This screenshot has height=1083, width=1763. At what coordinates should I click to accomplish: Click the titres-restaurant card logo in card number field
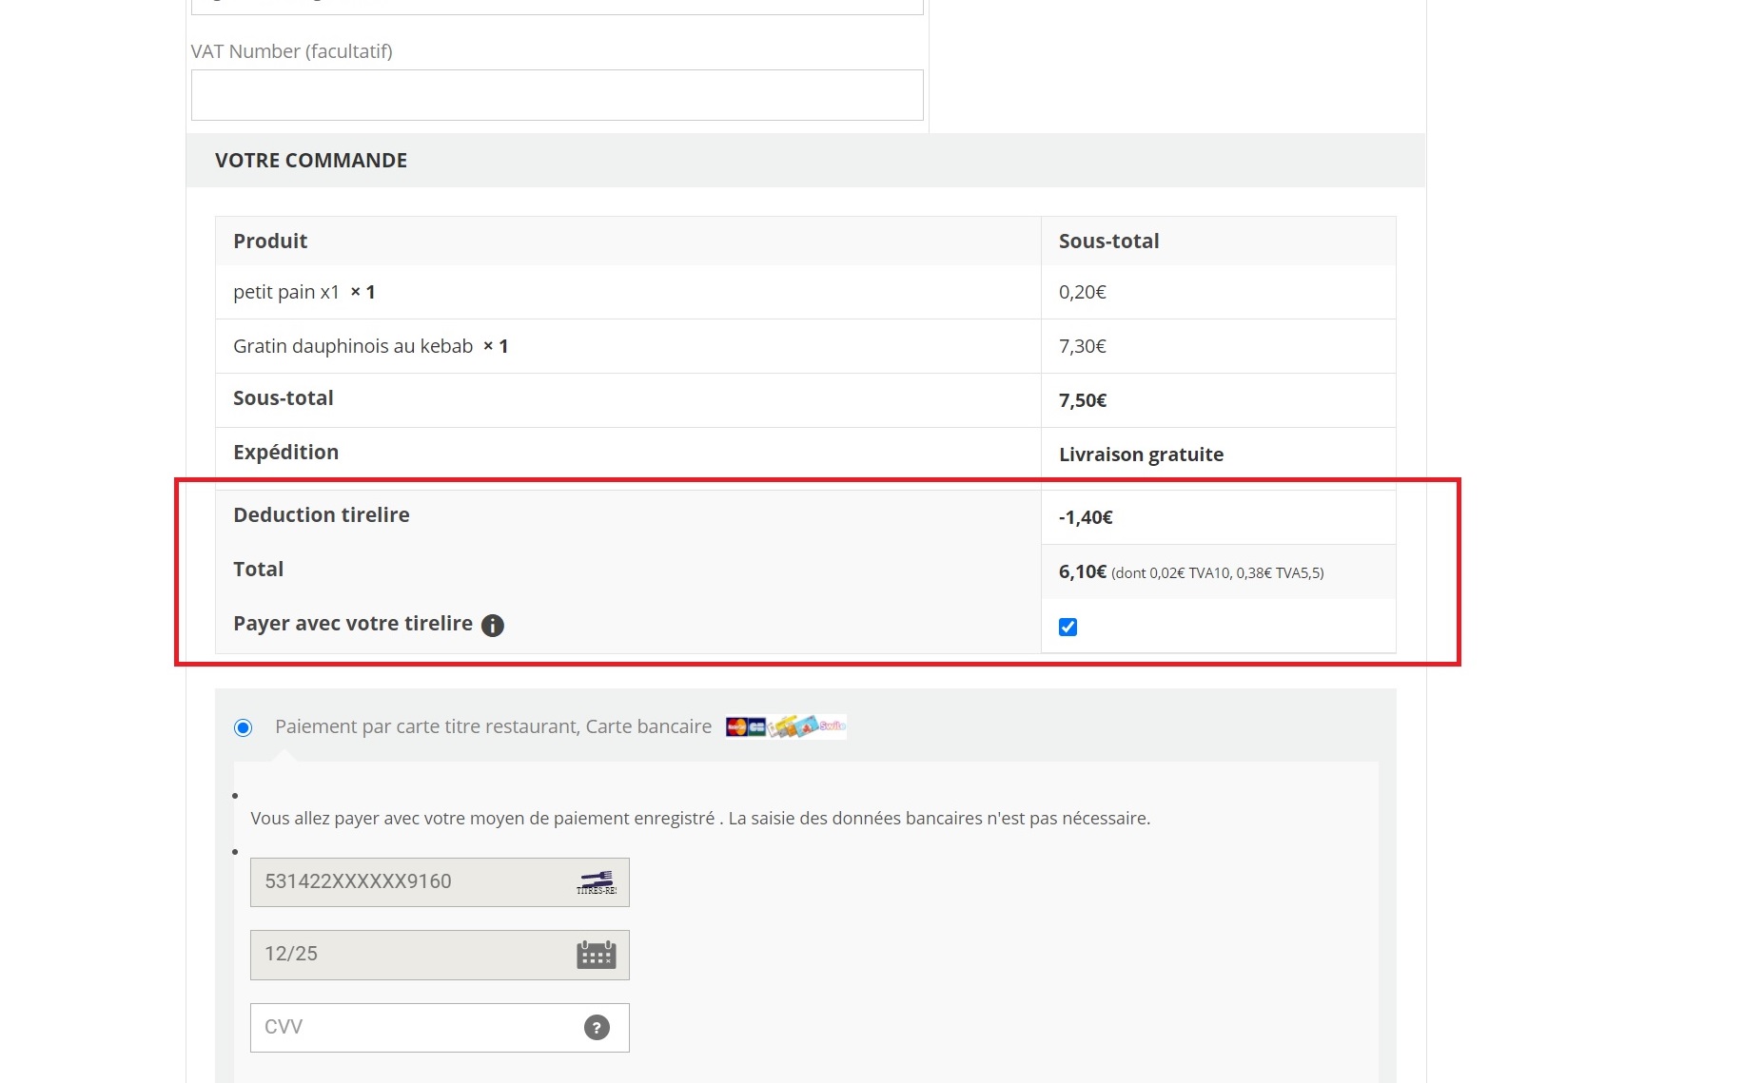[597, 882]
